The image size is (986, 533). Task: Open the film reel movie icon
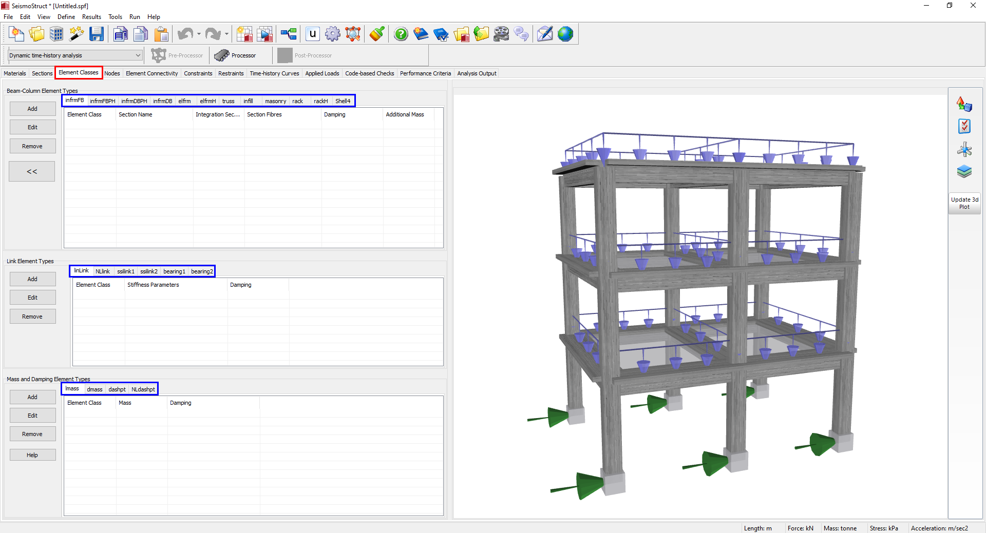[501, 34]
